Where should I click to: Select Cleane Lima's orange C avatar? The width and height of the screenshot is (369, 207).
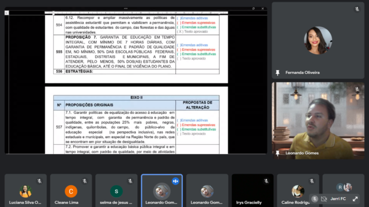tap(71, 191)
